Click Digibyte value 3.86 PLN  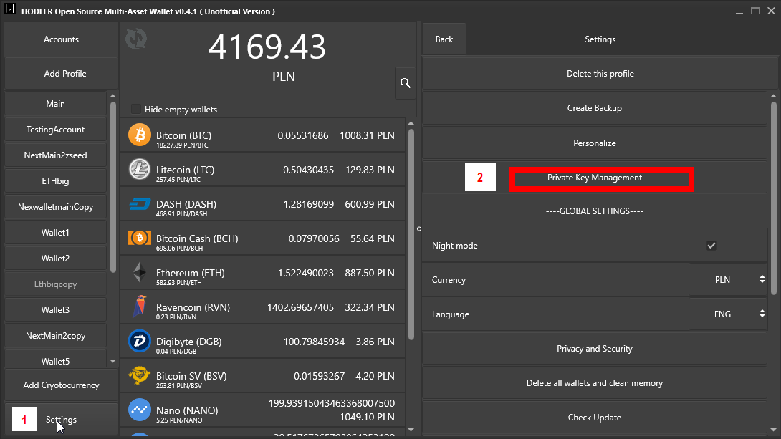pos(375,342)
